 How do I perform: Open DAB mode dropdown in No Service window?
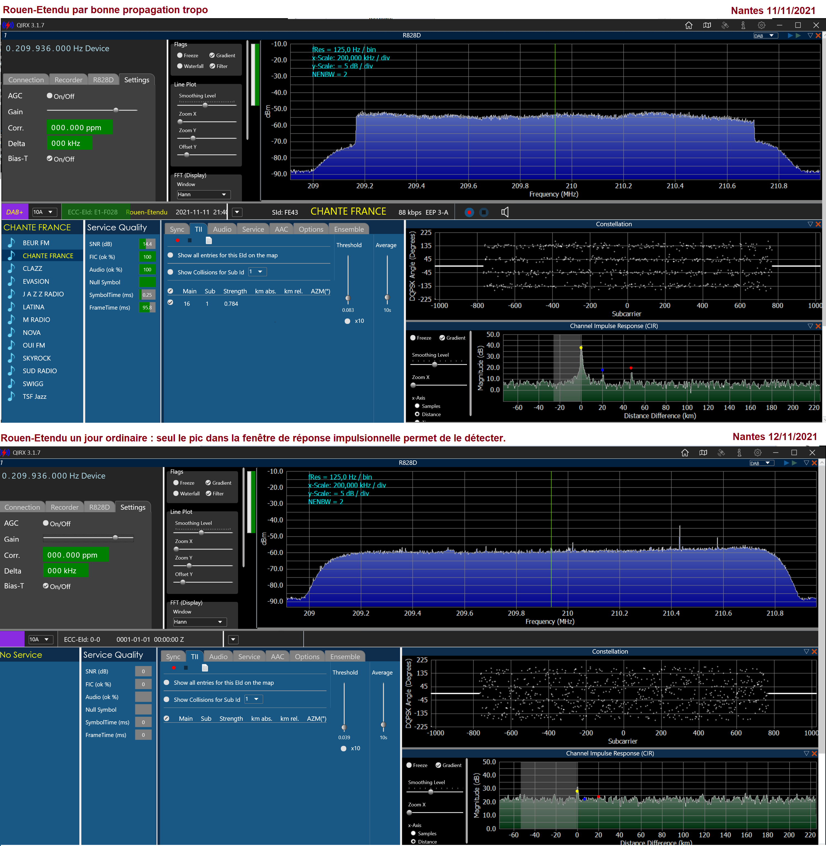point(762,463)
